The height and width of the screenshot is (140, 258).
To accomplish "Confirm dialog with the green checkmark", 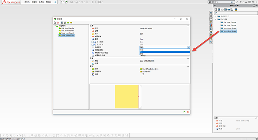I will (x=184, y=112).
